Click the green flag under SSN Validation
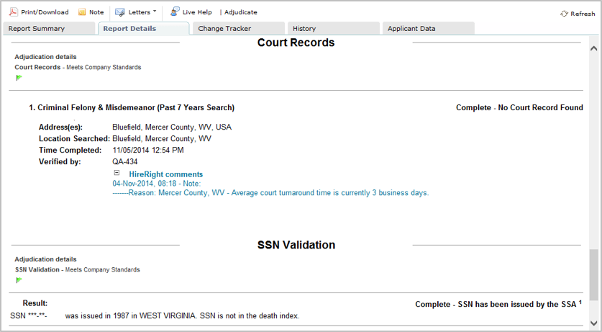The width and height of the screenshot is (602, 332). tap(19, 280)
